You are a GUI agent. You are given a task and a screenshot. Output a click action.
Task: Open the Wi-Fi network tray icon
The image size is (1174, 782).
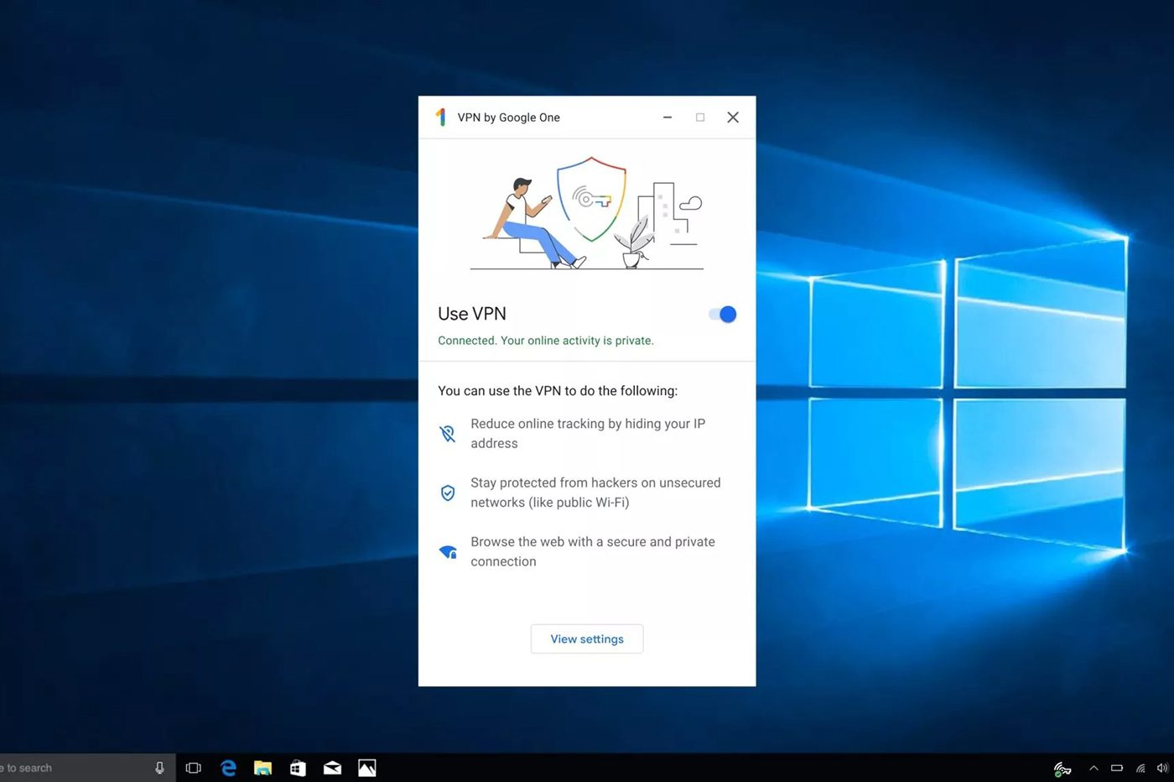tap(1140, 768)
